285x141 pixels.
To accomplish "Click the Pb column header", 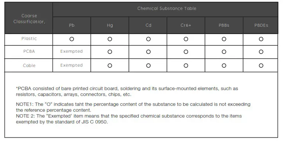I will (72, 25).
